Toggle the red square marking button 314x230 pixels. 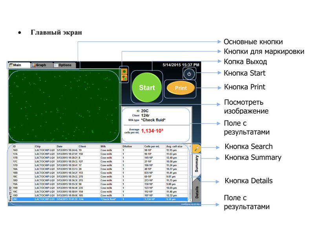[x=124, y=78]
